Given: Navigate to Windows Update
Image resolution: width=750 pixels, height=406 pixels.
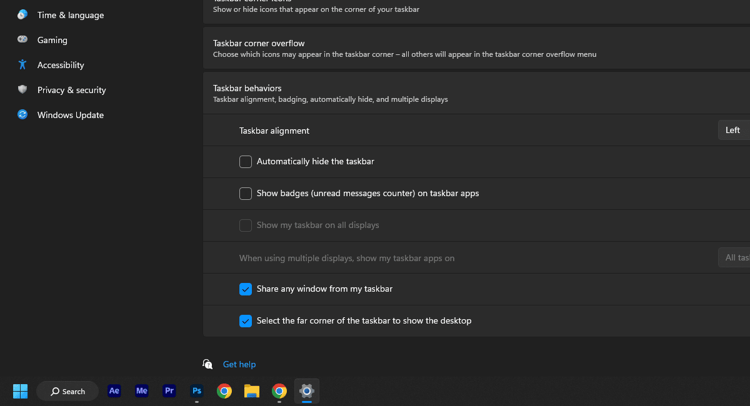Looking at the screenshot, I should [x=70, y=115].
